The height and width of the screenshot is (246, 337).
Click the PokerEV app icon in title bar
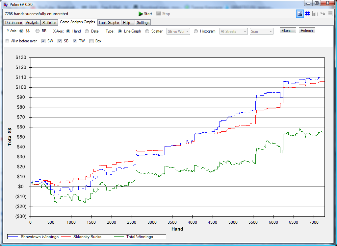[6, 3]
